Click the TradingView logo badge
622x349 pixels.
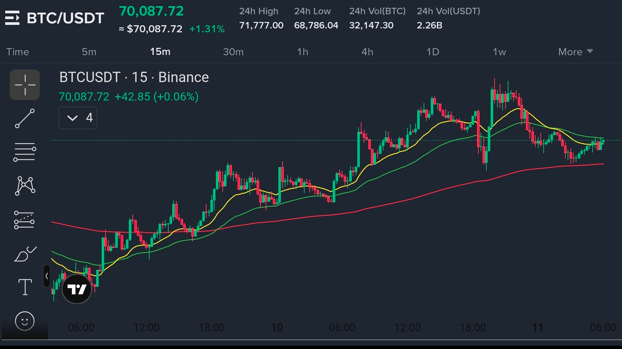pos(77,289)
